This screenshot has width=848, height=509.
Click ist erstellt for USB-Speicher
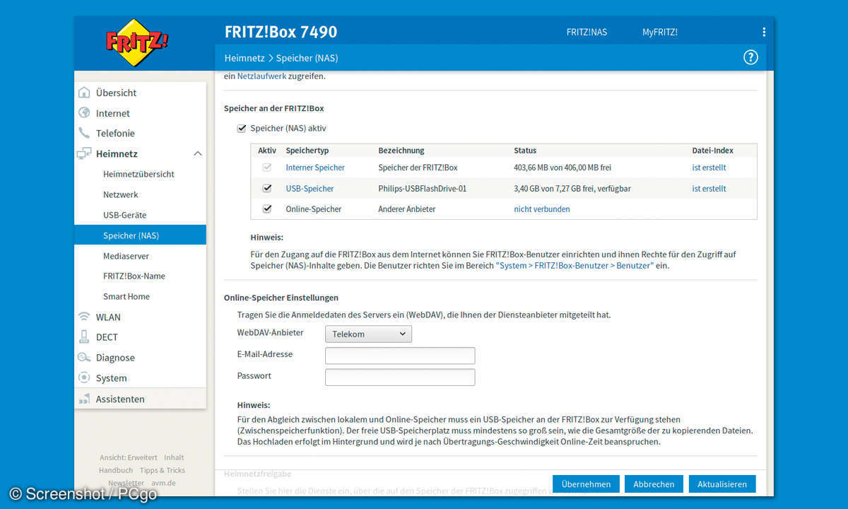click(x=709, y=189)
